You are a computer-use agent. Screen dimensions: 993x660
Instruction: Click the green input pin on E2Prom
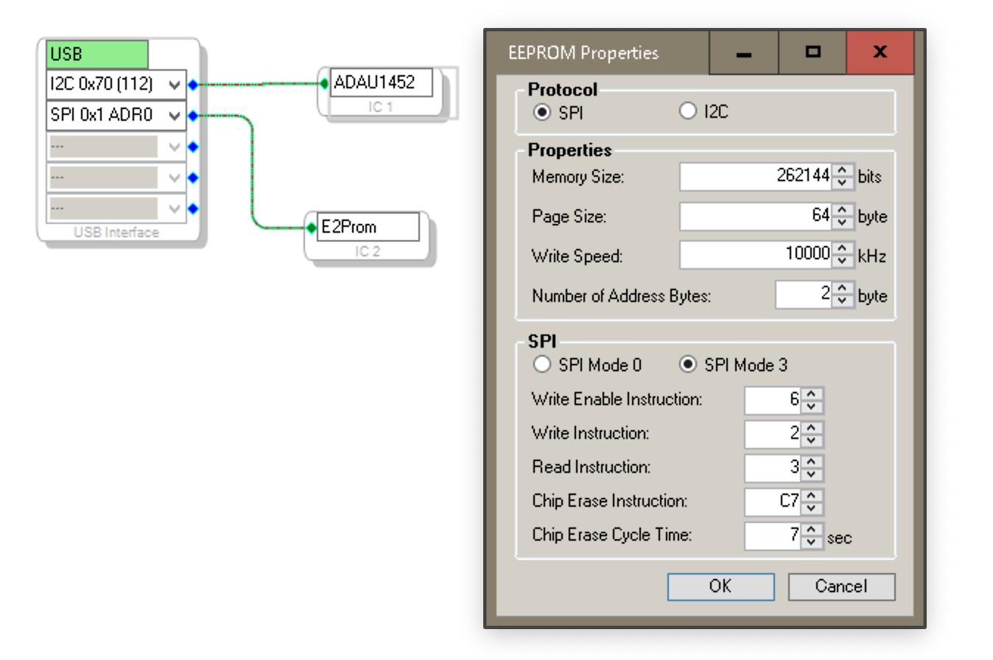pyautogui.click(x=312, y=228)
